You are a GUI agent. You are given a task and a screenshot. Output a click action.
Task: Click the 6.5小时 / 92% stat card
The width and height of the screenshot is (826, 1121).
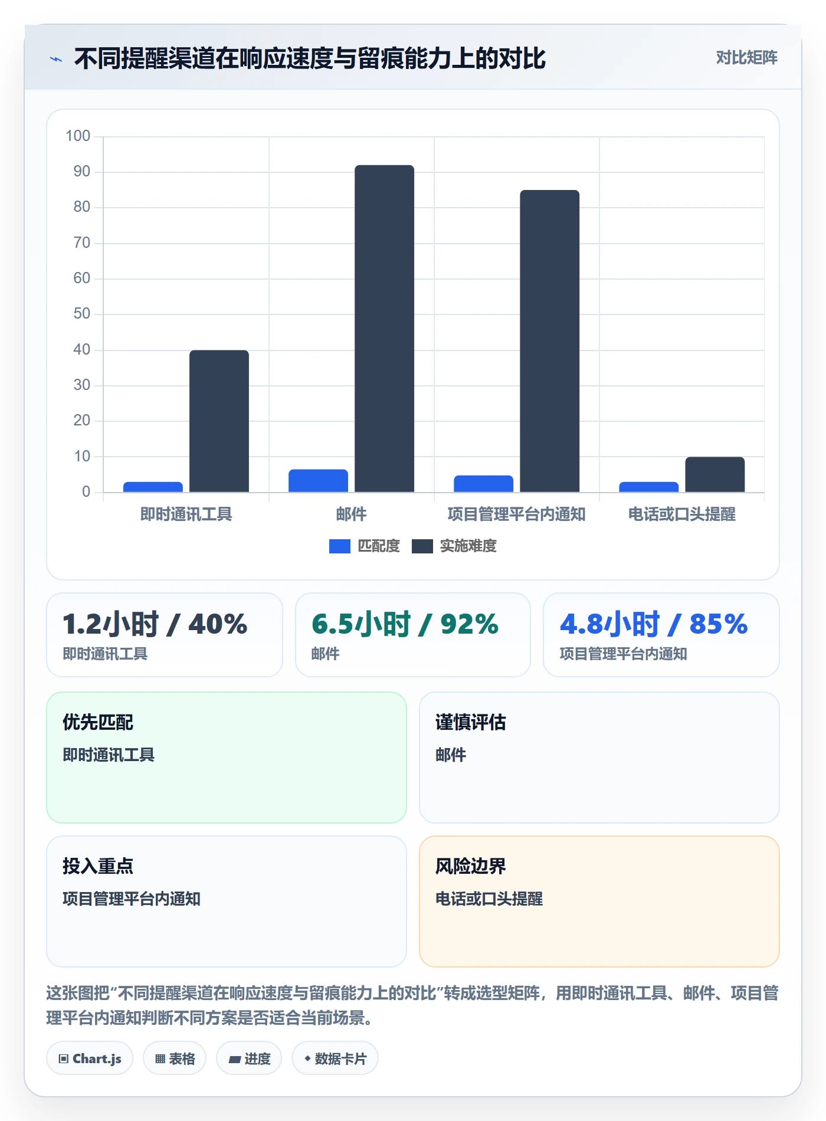pos(413,635)
